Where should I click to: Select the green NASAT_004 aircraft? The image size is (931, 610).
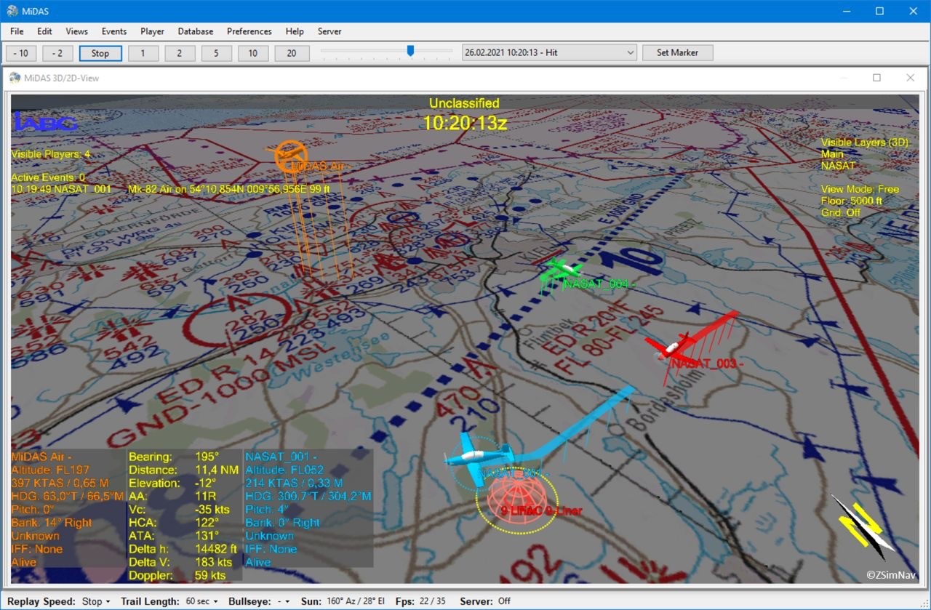click(559, 270)
